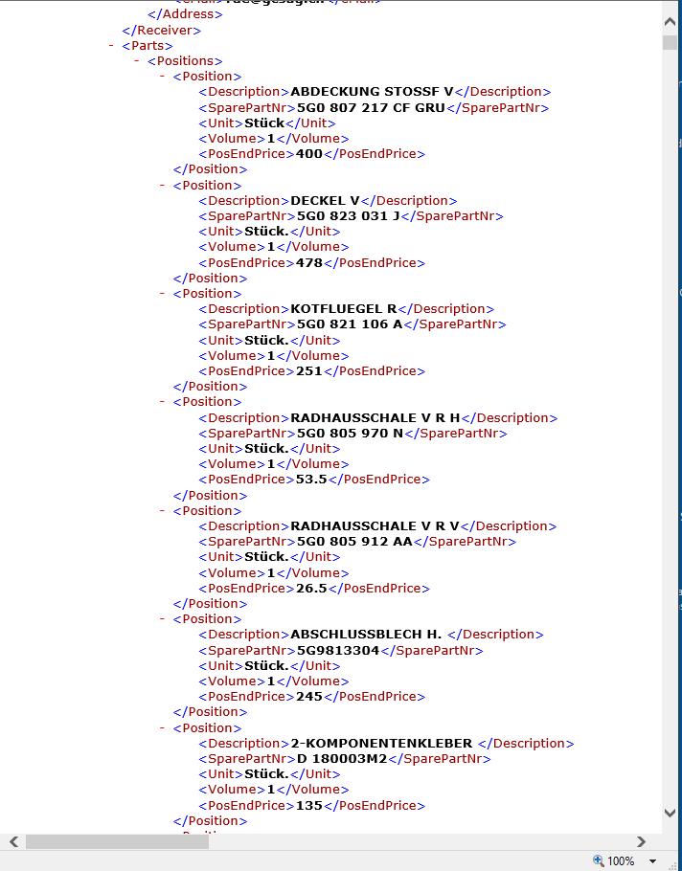682x871 pixels.
Task: Collapse the ABDECKUNG STOSSF V Position node
Action: click(x=164, y=77)
